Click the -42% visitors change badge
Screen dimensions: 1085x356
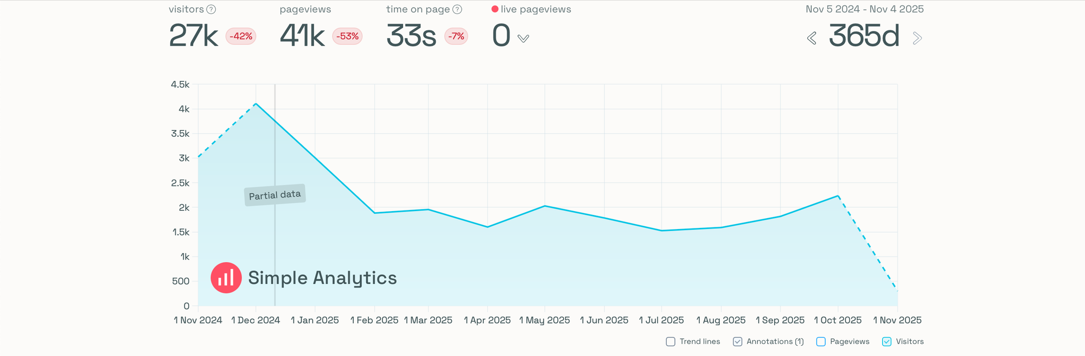pos(241,36)
